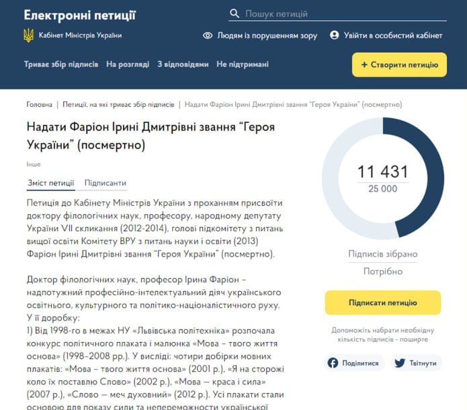
Task: Click the plus icon on create petition
Action: pos(364,65)
